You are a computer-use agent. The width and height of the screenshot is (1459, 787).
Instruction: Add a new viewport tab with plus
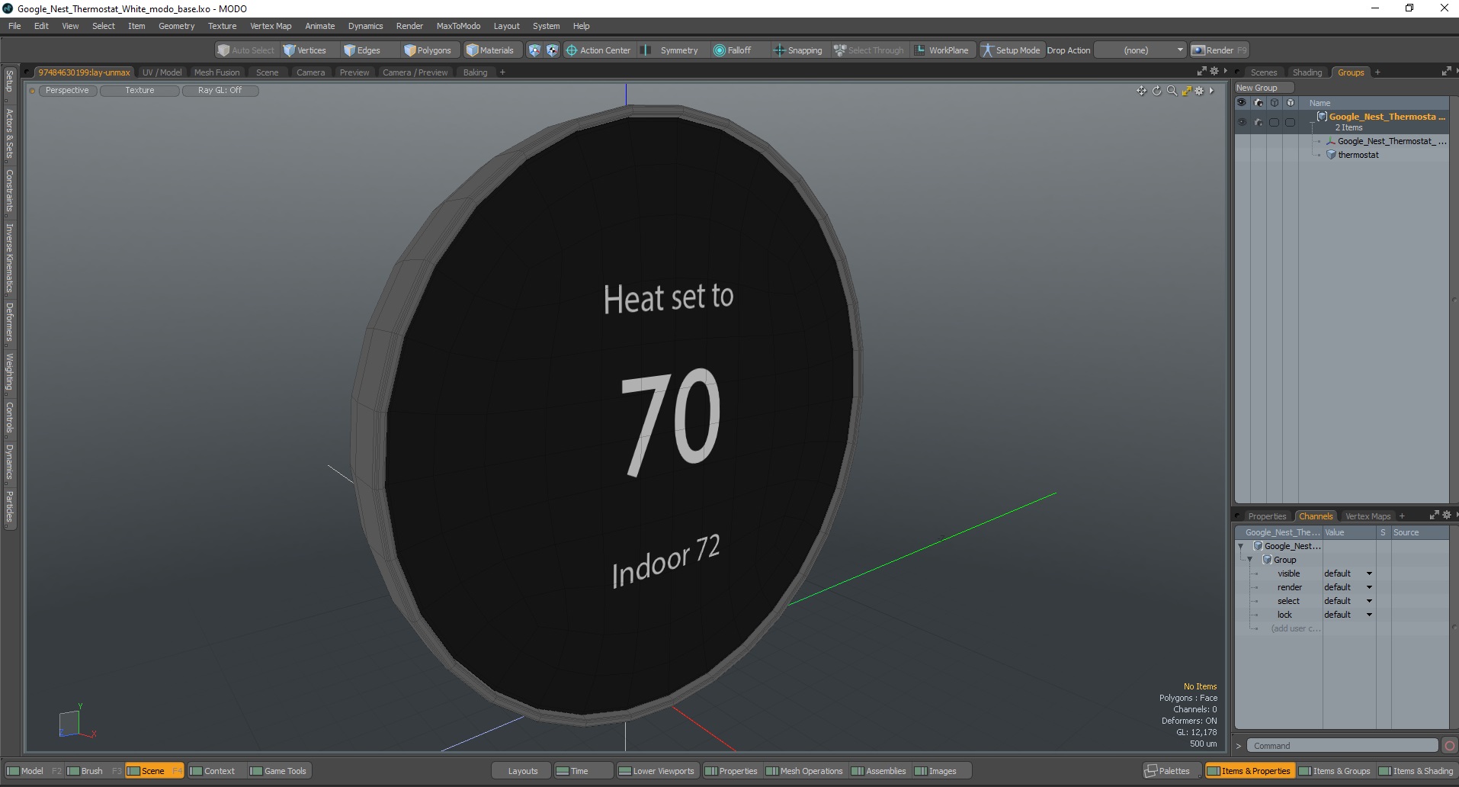click(x=502, y=72)
